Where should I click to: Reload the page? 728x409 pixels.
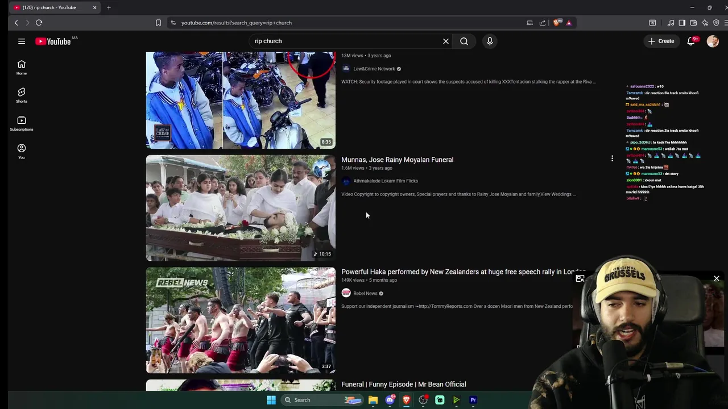(x=39, y=23)
